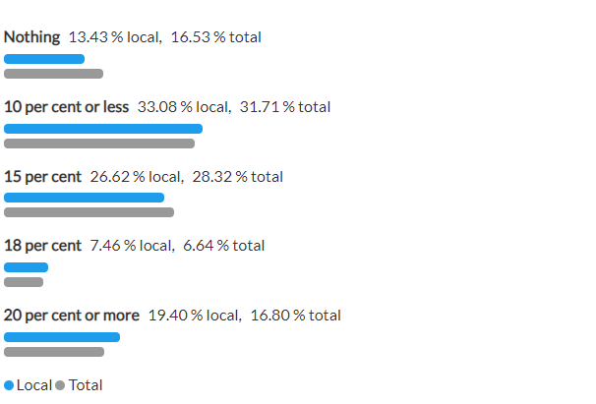596x404 pixels.
Task: Click gray total bar for 10 per cent or less
Action: tap(99, 144)
